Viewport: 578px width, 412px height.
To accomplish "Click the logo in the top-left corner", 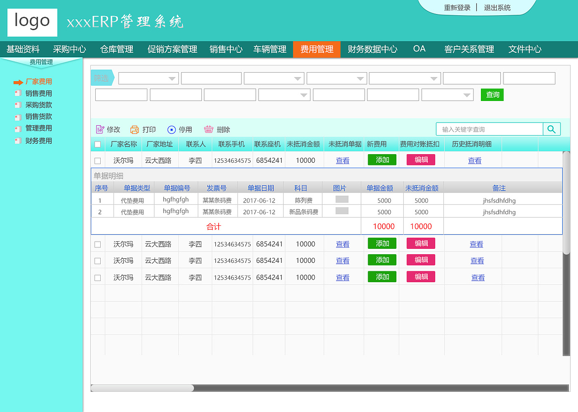I will tap(32, 22).
